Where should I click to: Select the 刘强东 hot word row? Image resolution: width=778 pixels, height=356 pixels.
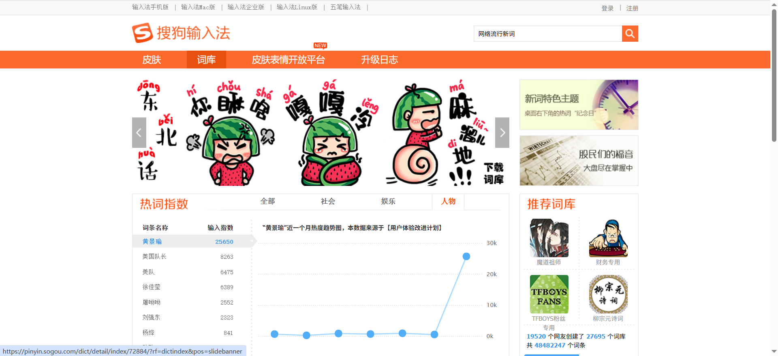(192, 318)
